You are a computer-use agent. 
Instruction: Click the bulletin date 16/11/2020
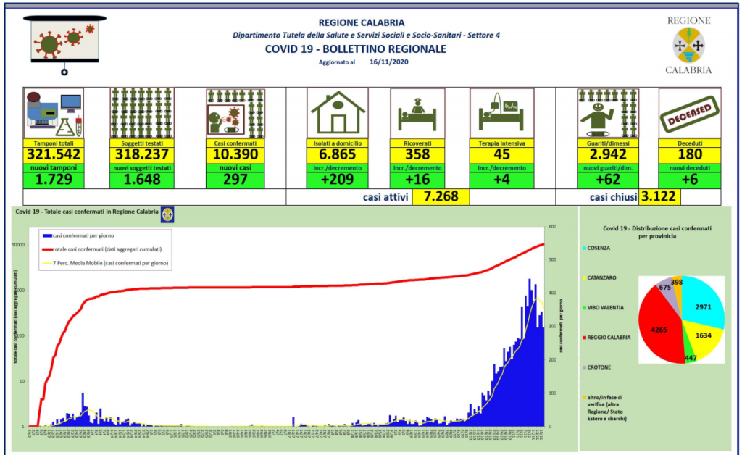[390, 63]
